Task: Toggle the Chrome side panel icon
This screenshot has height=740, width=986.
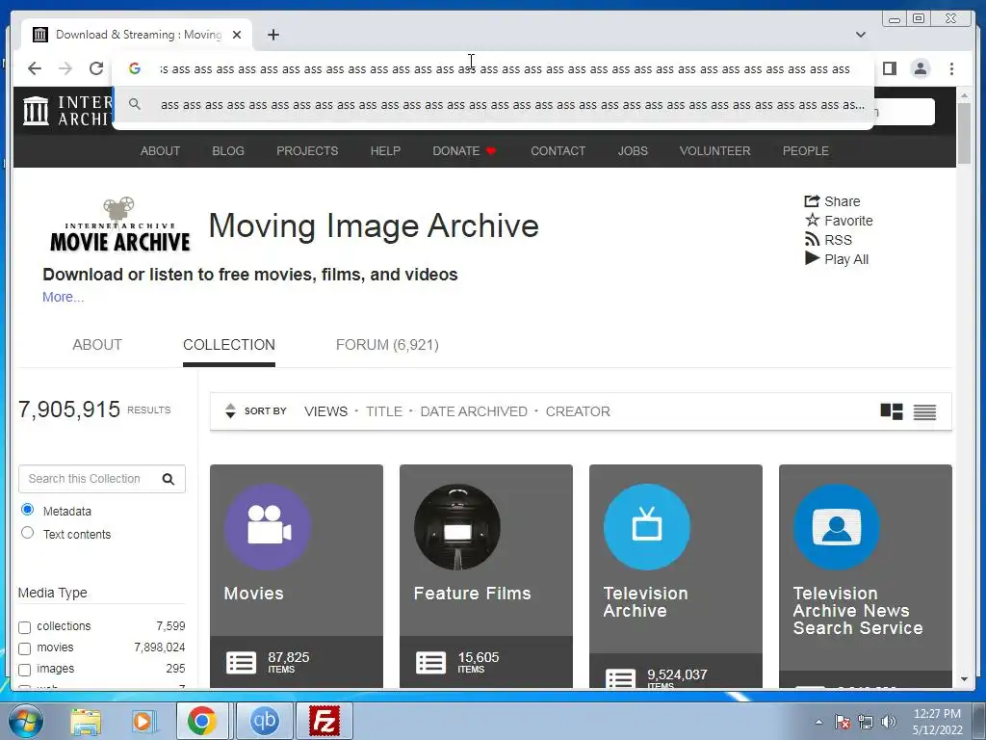Action: (889, 68)
